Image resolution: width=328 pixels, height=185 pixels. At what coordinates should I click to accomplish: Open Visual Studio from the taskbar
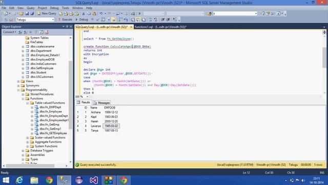94,180
